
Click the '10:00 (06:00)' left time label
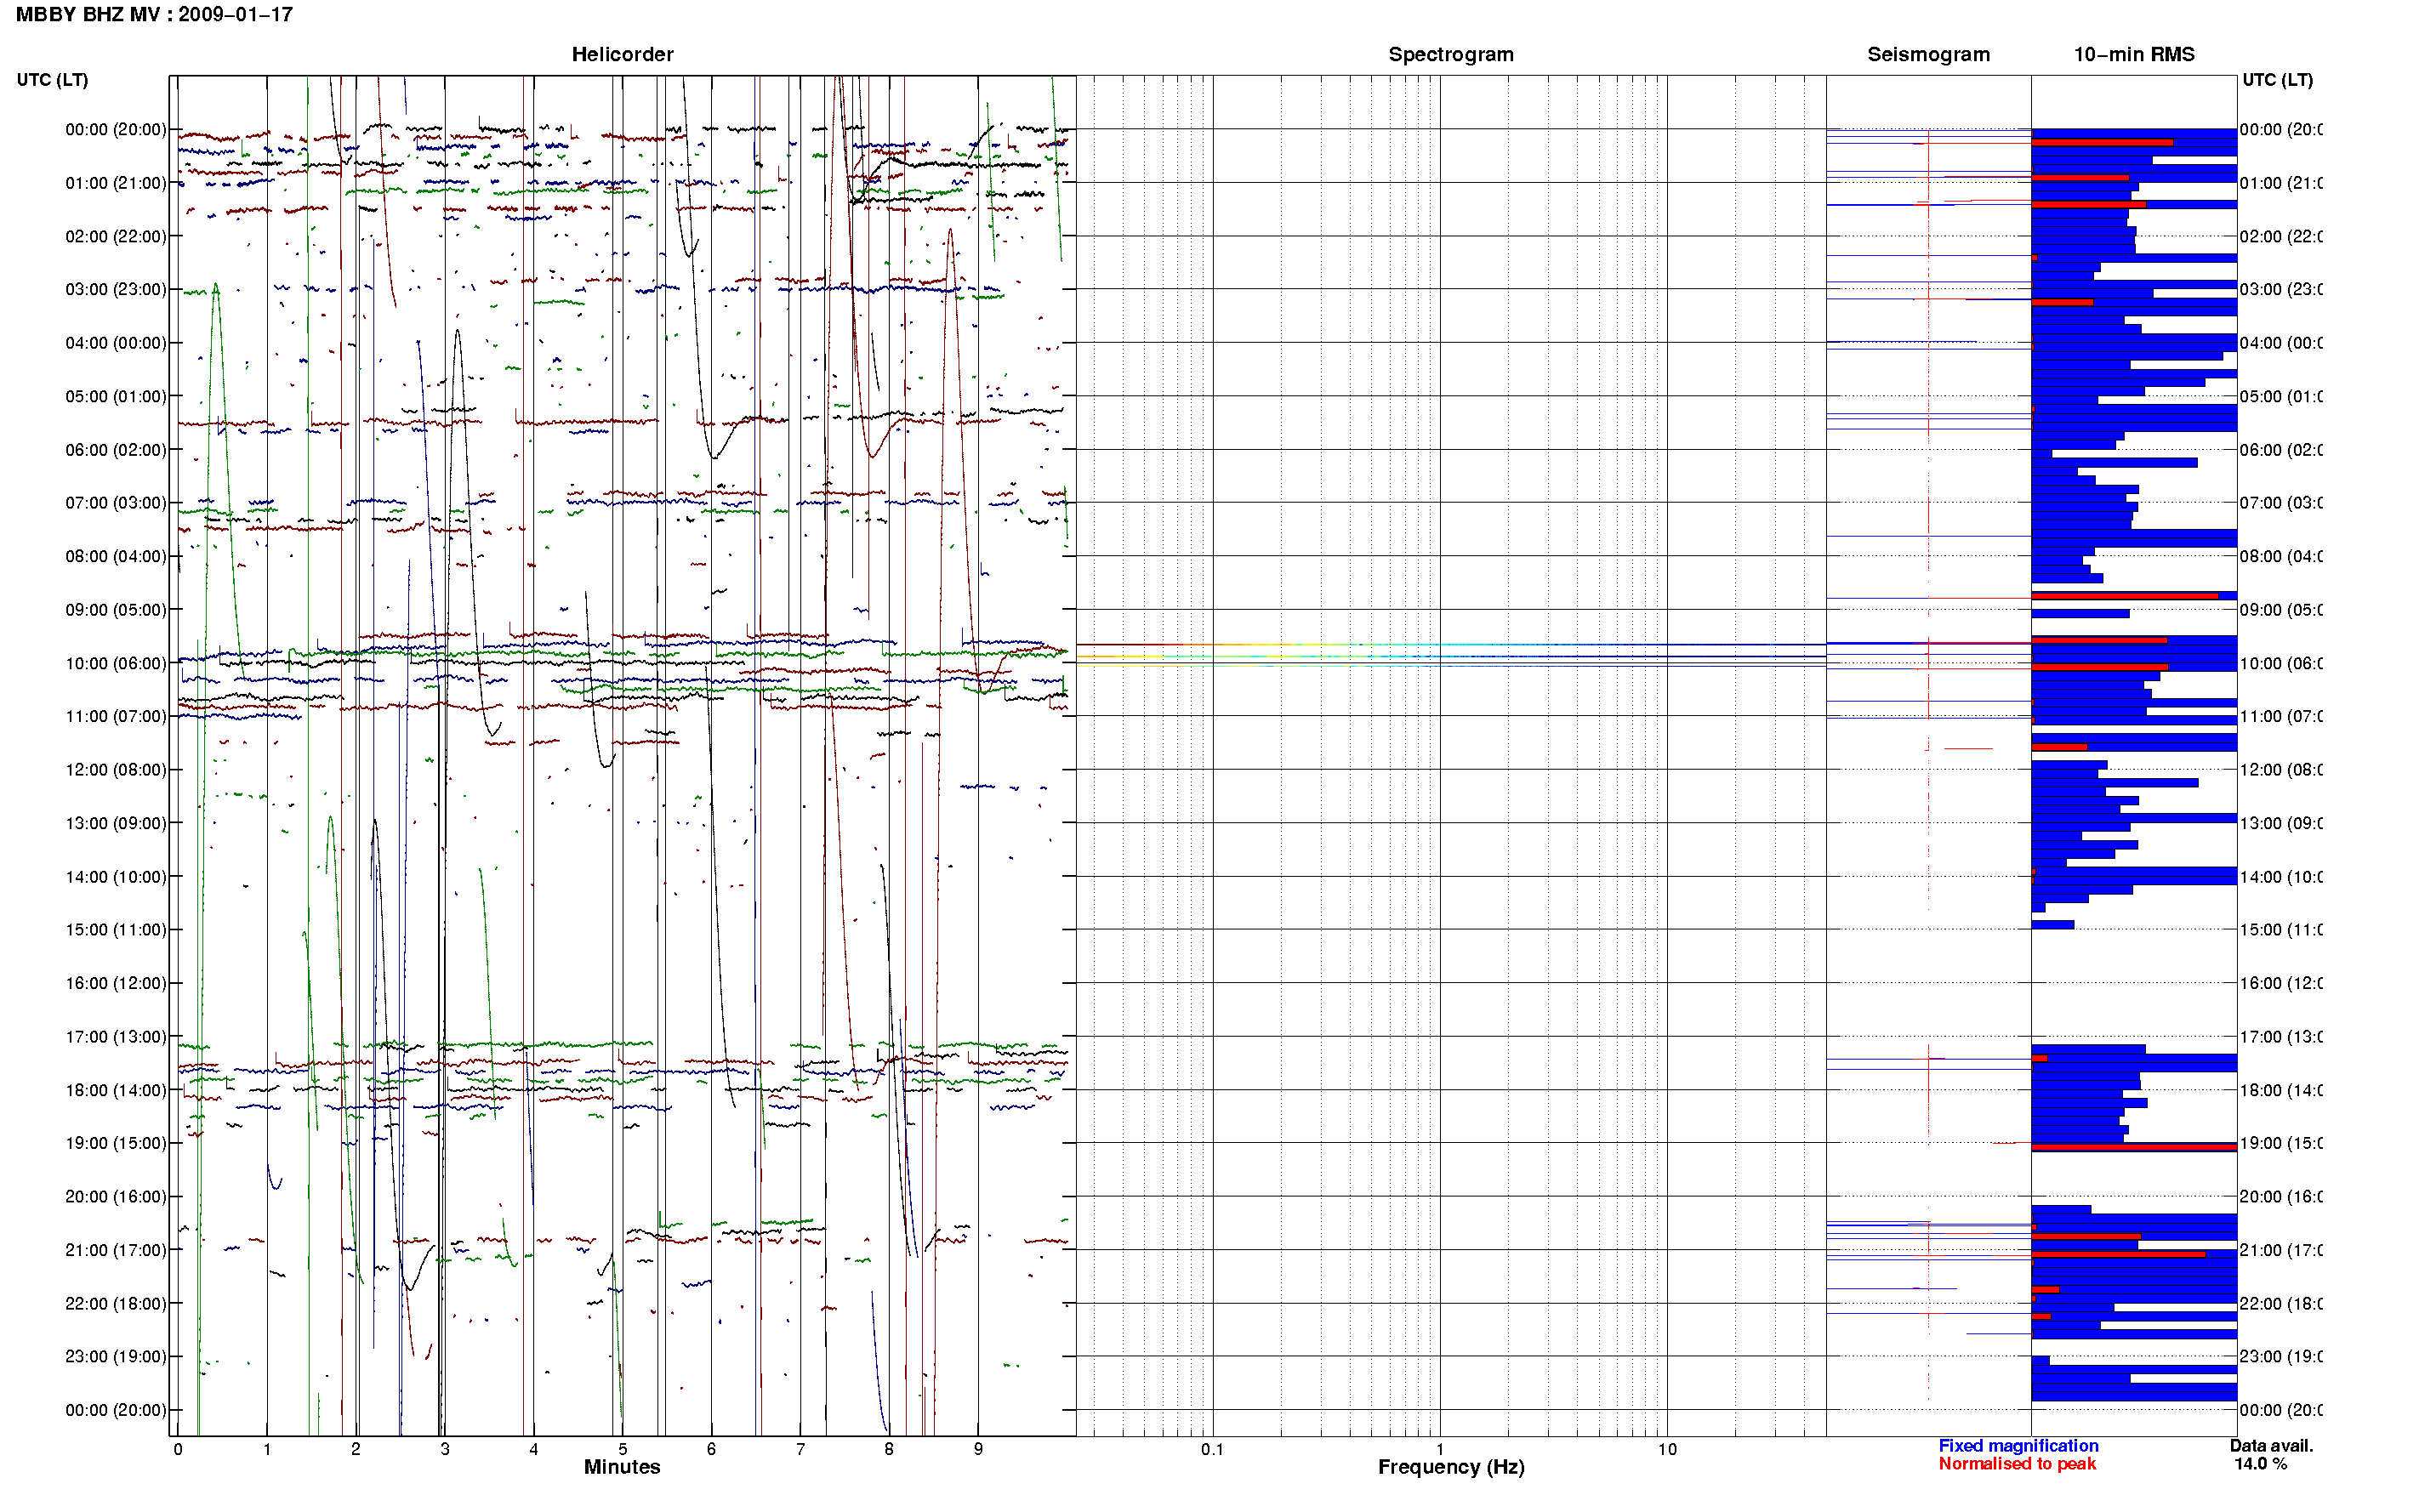tap(116, 663)
